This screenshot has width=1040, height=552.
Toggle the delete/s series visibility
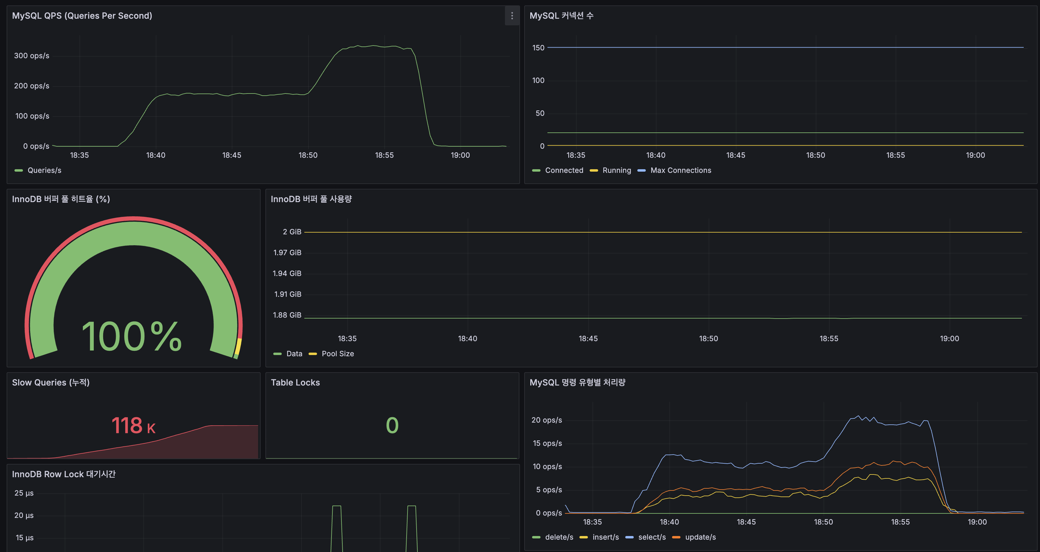coord(559,537)
